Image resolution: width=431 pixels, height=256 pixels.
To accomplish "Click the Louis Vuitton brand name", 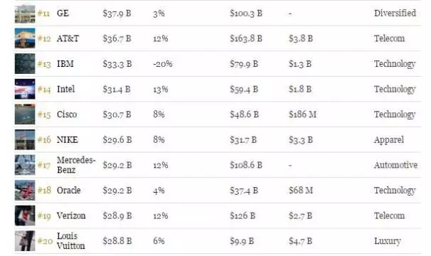I will [x=70, y=241].
